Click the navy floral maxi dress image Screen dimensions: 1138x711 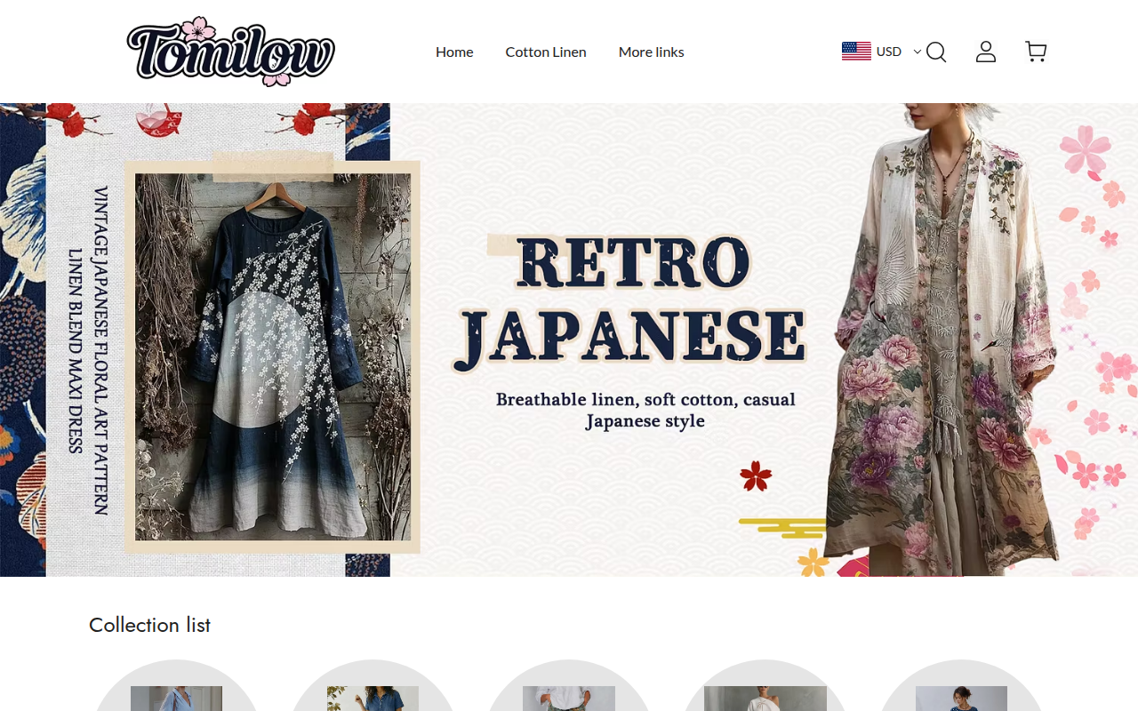point(273,357)
